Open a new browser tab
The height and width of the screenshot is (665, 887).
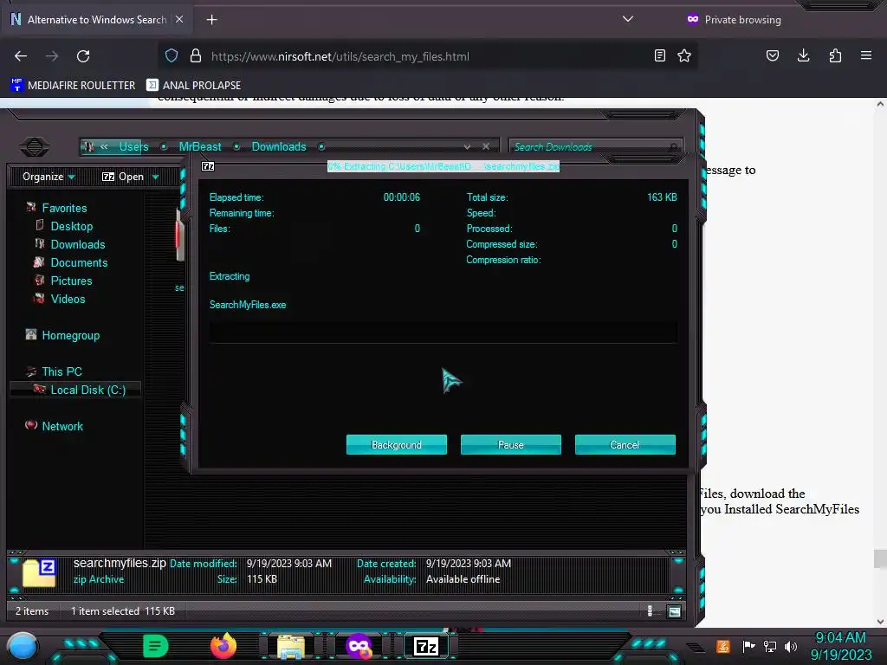[x=211, y=20]
